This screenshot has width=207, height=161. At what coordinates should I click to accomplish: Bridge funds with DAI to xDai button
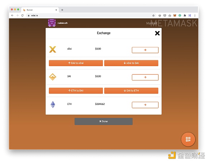[76, 63]
